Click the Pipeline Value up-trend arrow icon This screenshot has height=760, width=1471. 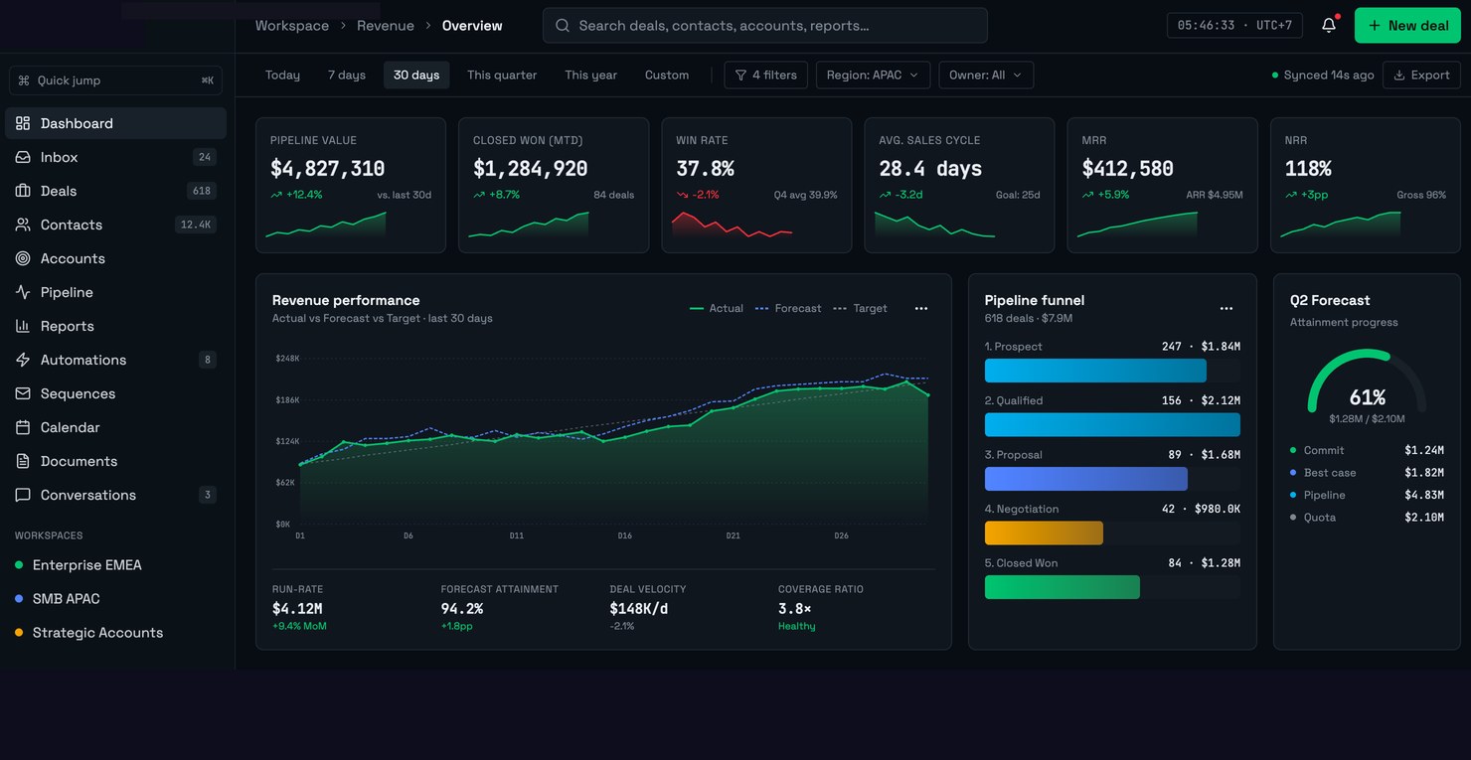pos(276,195)
